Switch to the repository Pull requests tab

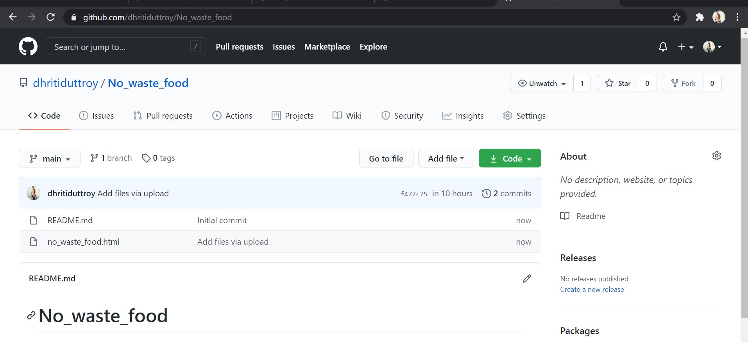pos(163,116)
